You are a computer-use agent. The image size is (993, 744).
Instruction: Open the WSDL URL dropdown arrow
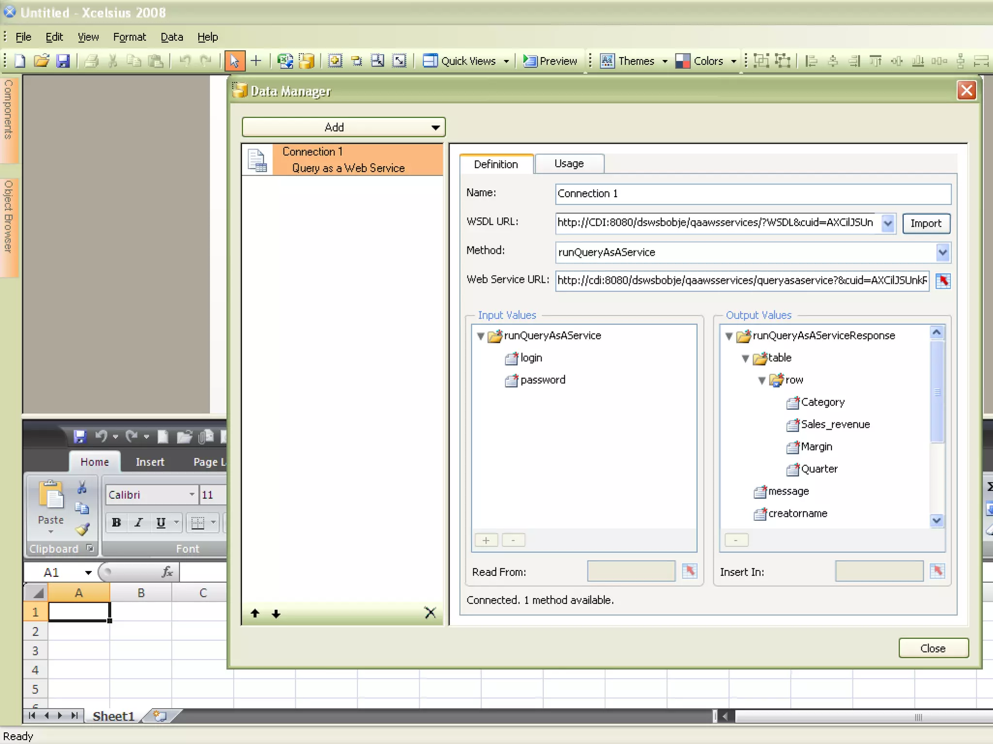click(x=888, y=224)
